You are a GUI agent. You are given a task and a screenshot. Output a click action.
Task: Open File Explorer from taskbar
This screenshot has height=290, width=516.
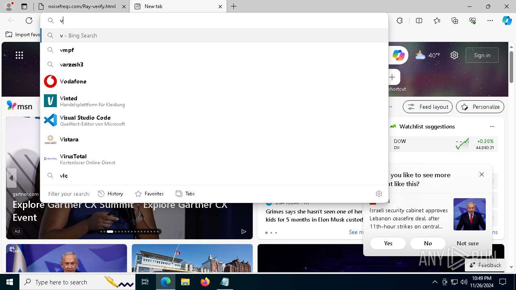tap(185, 282)
